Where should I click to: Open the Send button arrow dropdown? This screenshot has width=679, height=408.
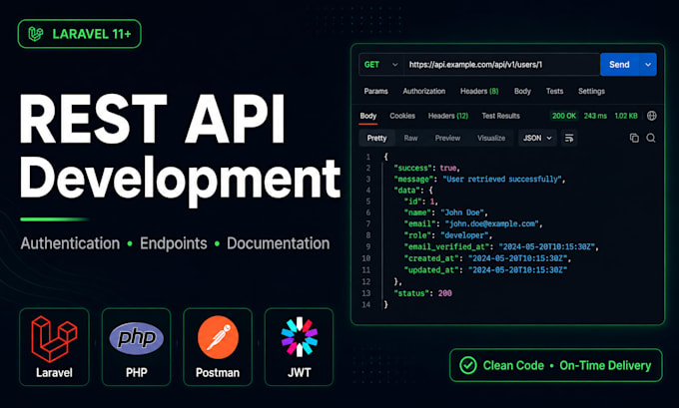[x=648, y=65]
